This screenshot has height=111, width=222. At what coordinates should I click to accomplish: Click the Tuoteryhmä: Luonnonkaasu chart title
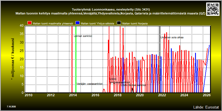click(x=111, y=10)
